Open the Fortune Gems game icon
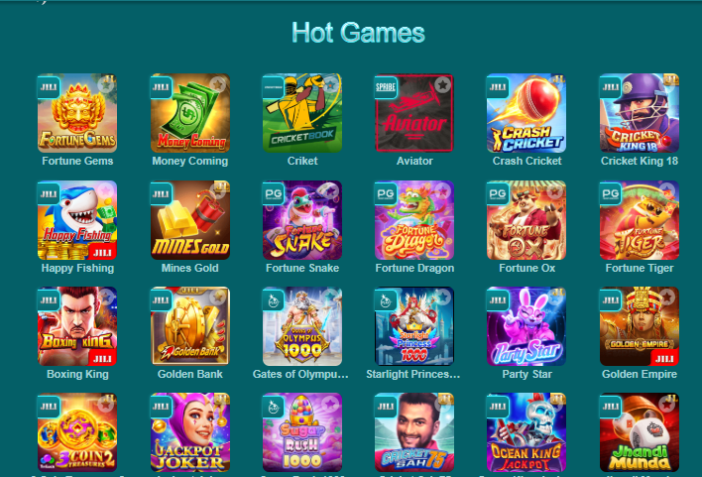 (77, 113)
